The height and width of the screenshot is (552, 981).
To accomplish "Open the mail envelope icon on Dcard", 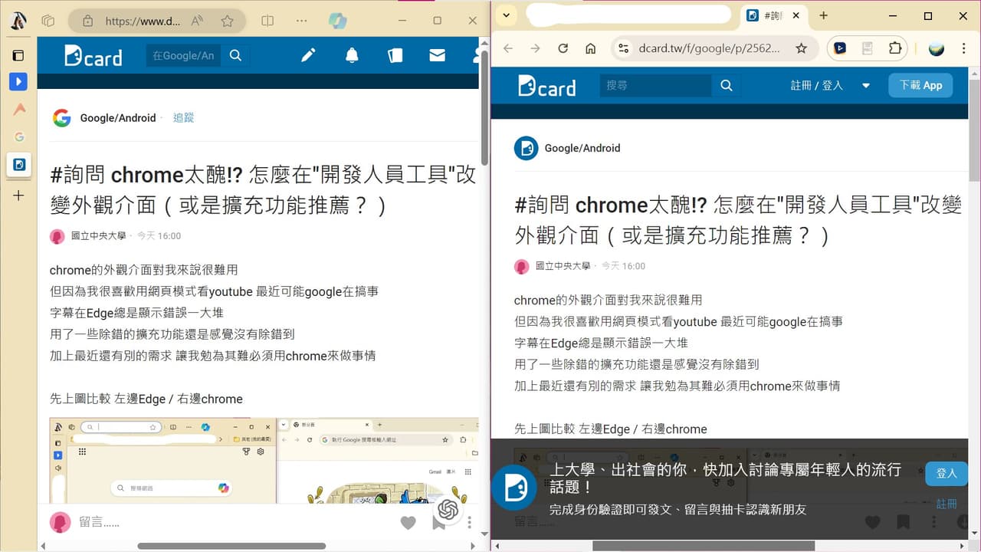I will [437, 55].
